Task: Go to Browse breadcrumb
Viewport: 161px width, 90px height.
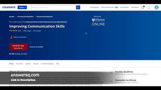Action: point(12,16)
